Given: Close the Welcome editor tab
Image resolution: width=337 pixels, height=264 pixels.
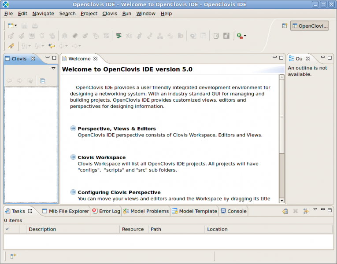Looking at the screenshot, I should [96, 59].
